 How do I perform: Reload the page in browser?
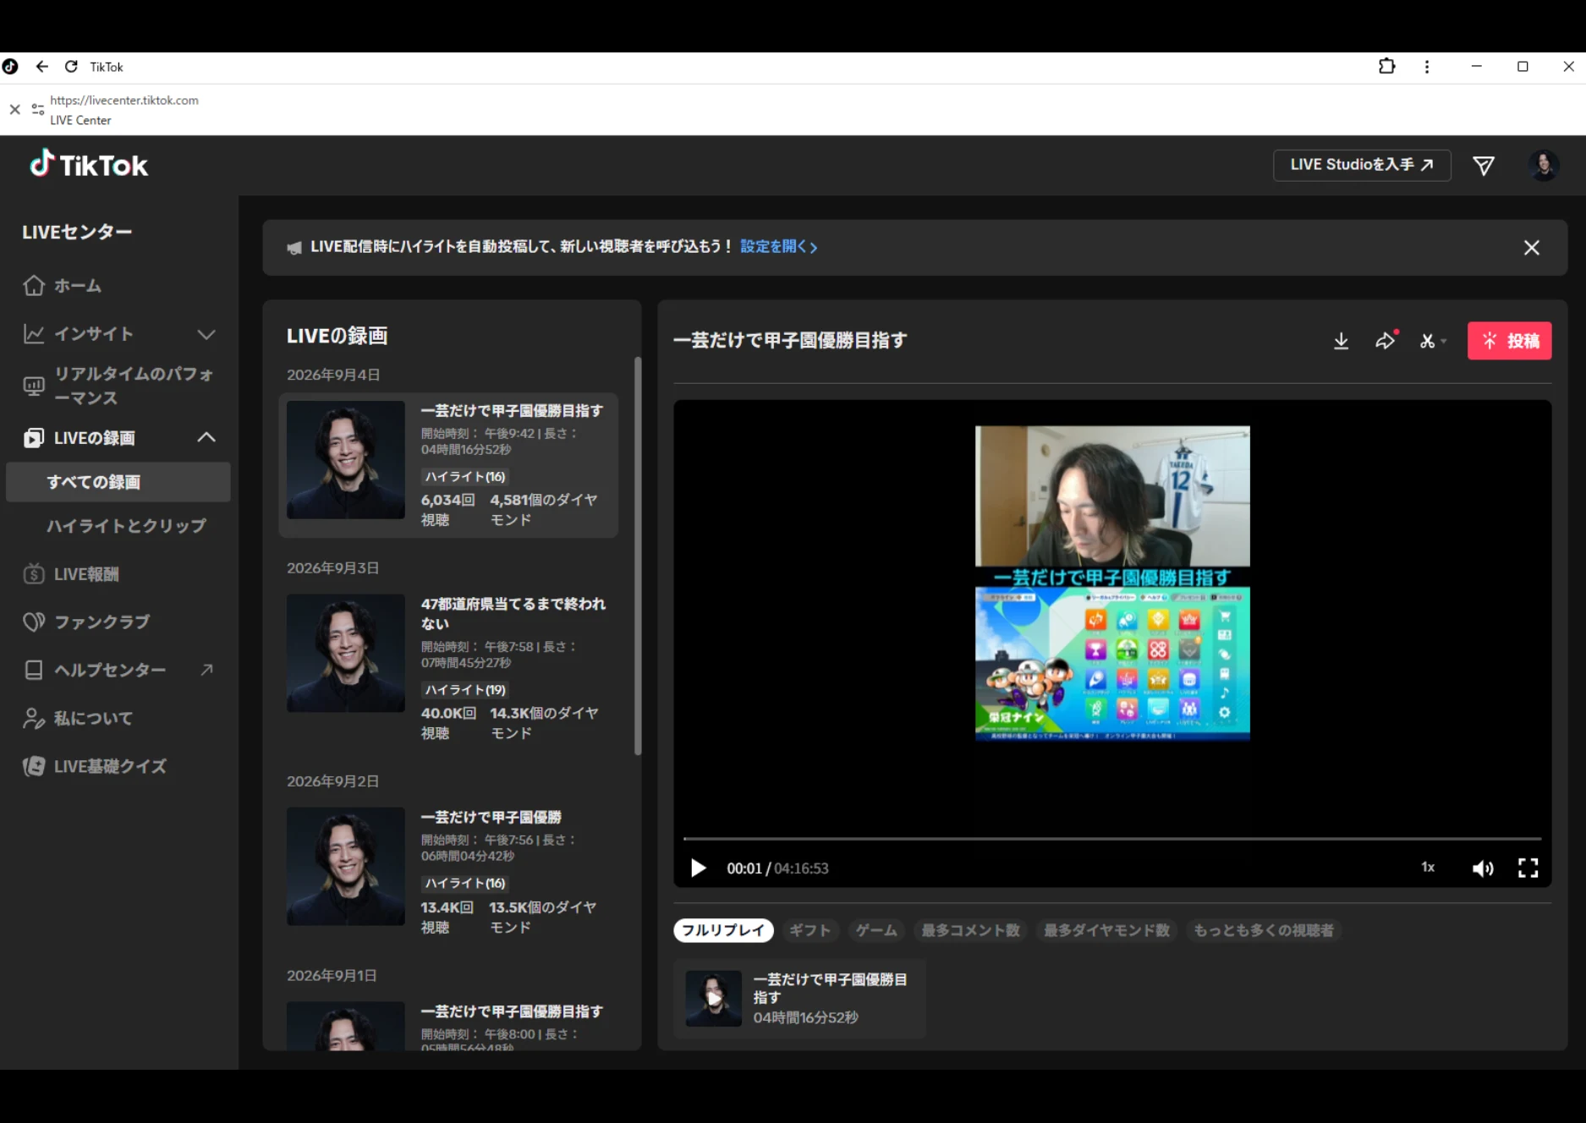tap(71, 66)
